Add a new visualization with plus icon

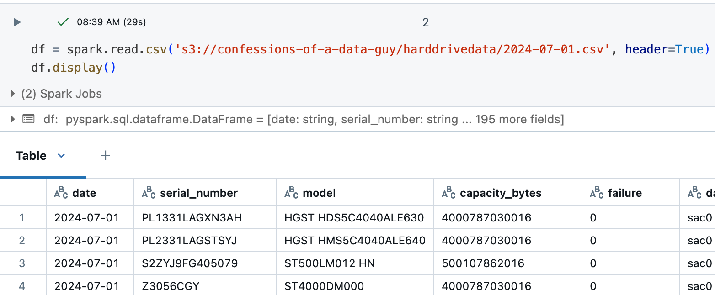pyautogui.click(x=106, y=156)
